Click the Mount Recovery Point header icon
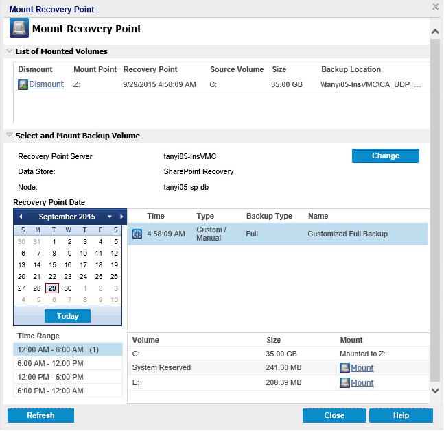The width and height of the screenshot is (444, 431). pyautogui.click(x=19, y=29)
